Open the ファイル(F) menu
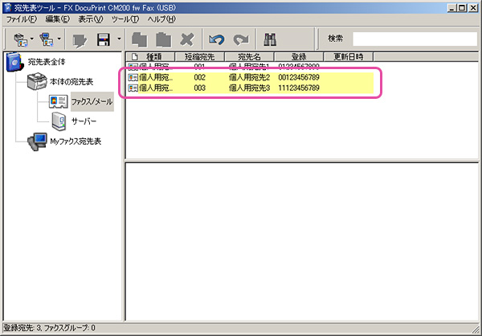 click(x=23, y=18)
